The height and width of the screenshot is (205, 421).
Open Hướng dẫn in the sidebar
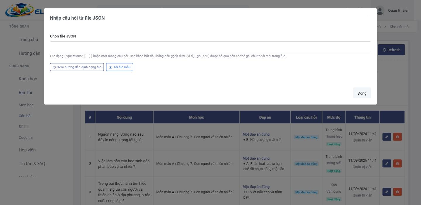coord(30,53)
